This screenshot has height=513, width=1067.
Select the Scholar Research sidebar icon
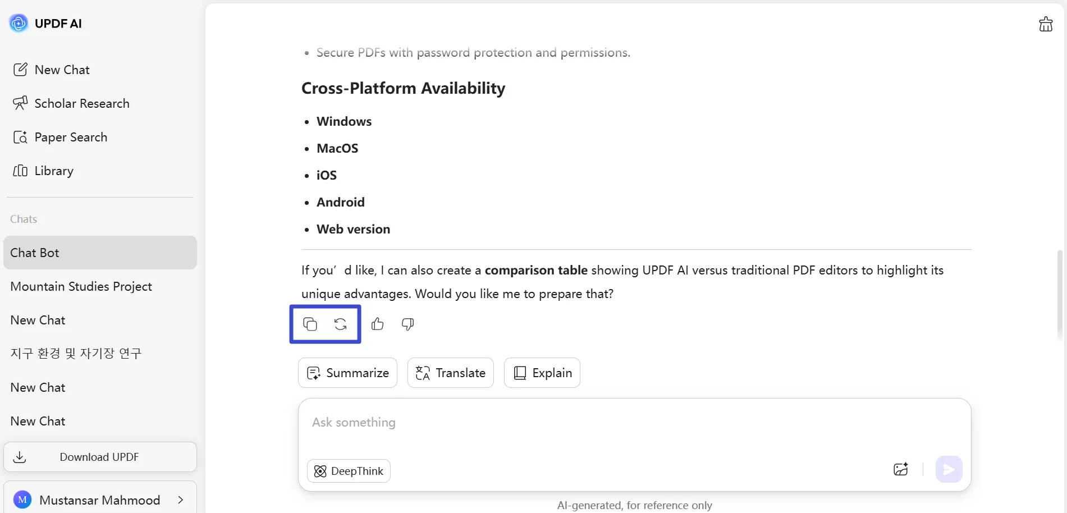[x=20, y=103]
